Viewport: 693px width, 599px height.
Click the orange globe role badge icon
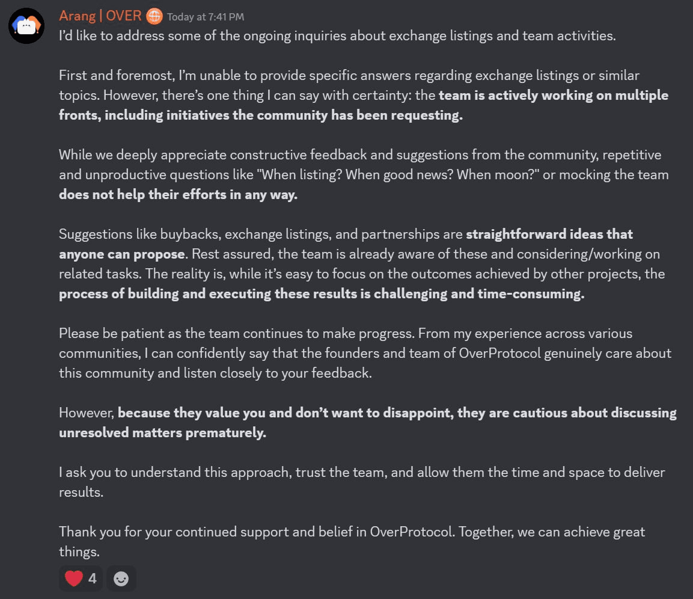coord(154,16)
